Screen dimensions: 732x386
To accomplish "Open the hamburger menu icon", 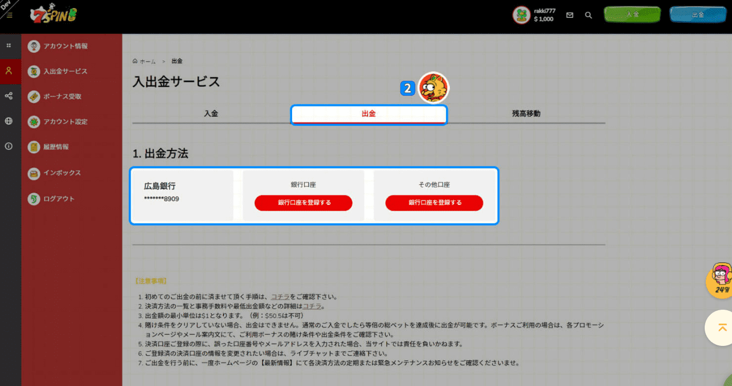I will 9,15.
